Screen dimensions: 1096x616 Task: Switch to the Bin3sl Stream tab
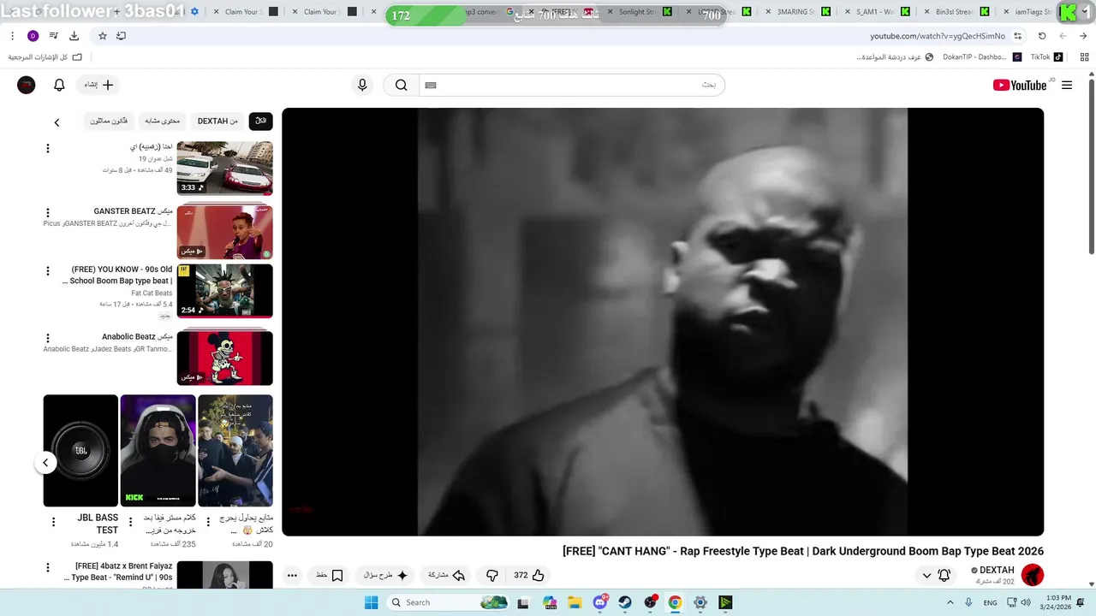pyautogui.click(x=954, y=12)
